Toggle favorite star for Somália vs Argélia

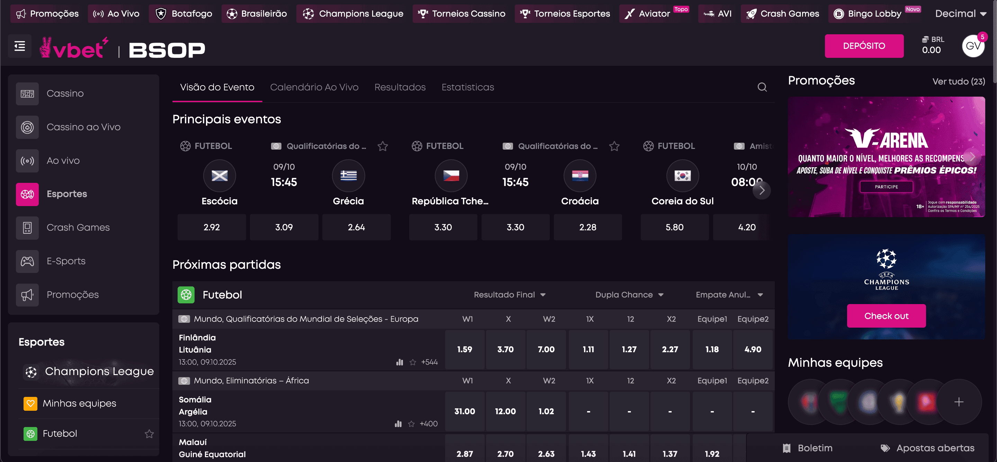(x=411, y=424)
